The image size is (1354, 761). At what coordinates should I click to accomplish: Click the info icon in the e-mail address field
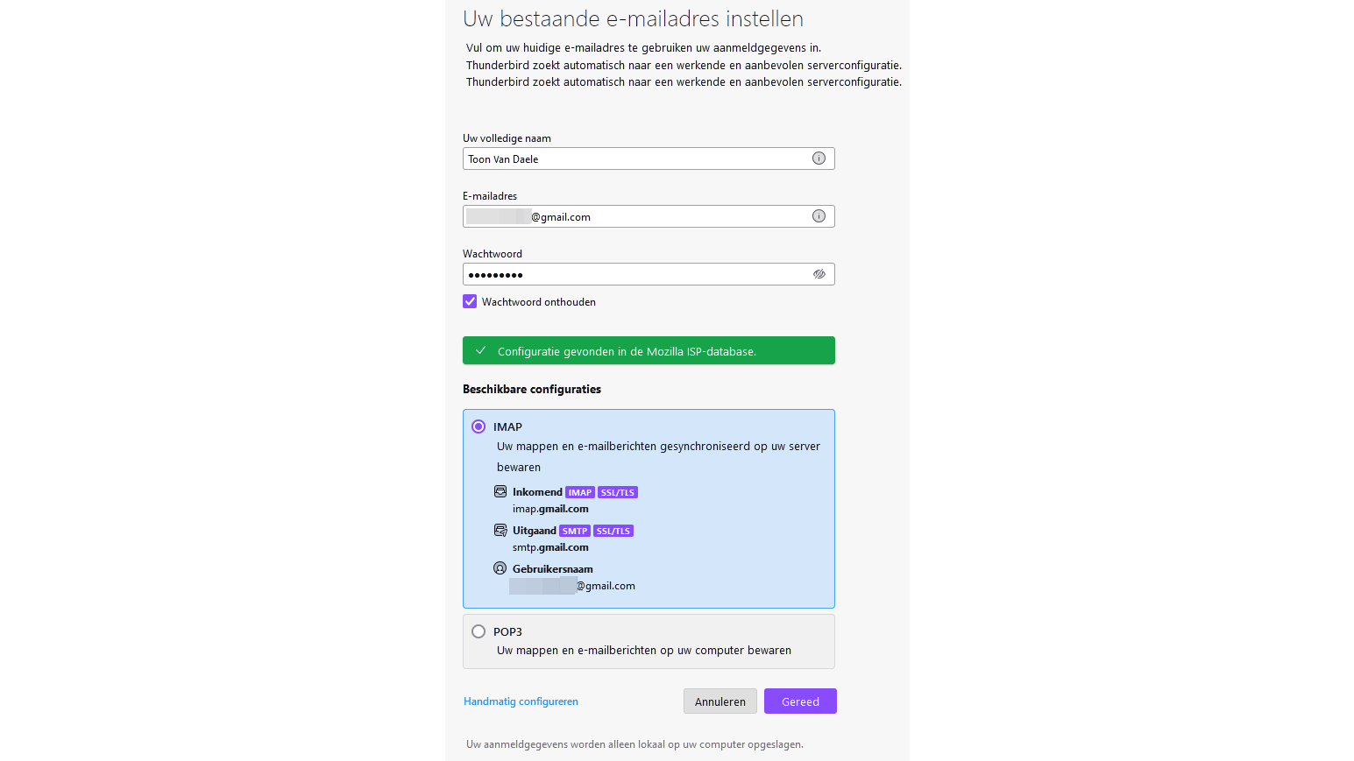[x=819, y=216]
